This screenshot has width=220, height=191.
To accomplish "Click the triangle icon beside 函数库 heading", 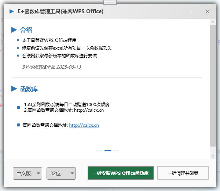I will [14, 89].
